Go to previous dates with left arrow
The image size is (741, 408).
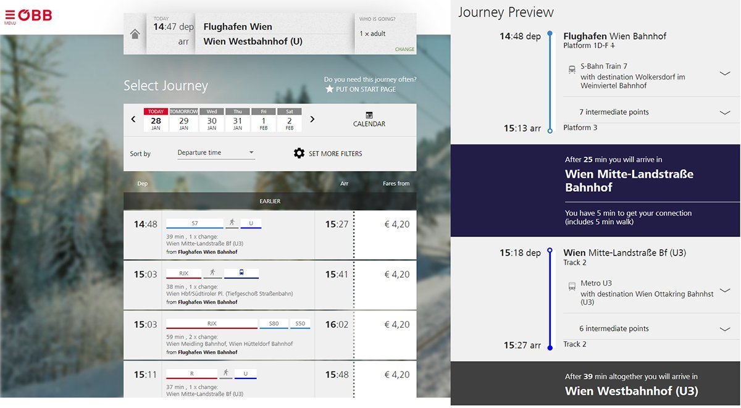133,120
